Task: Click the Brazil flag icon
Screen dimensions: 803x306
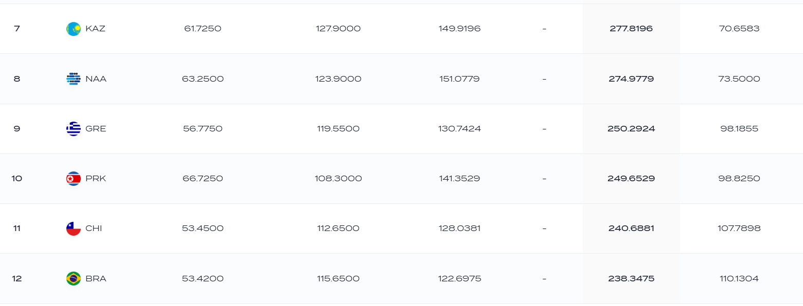Action: [74, 279]
